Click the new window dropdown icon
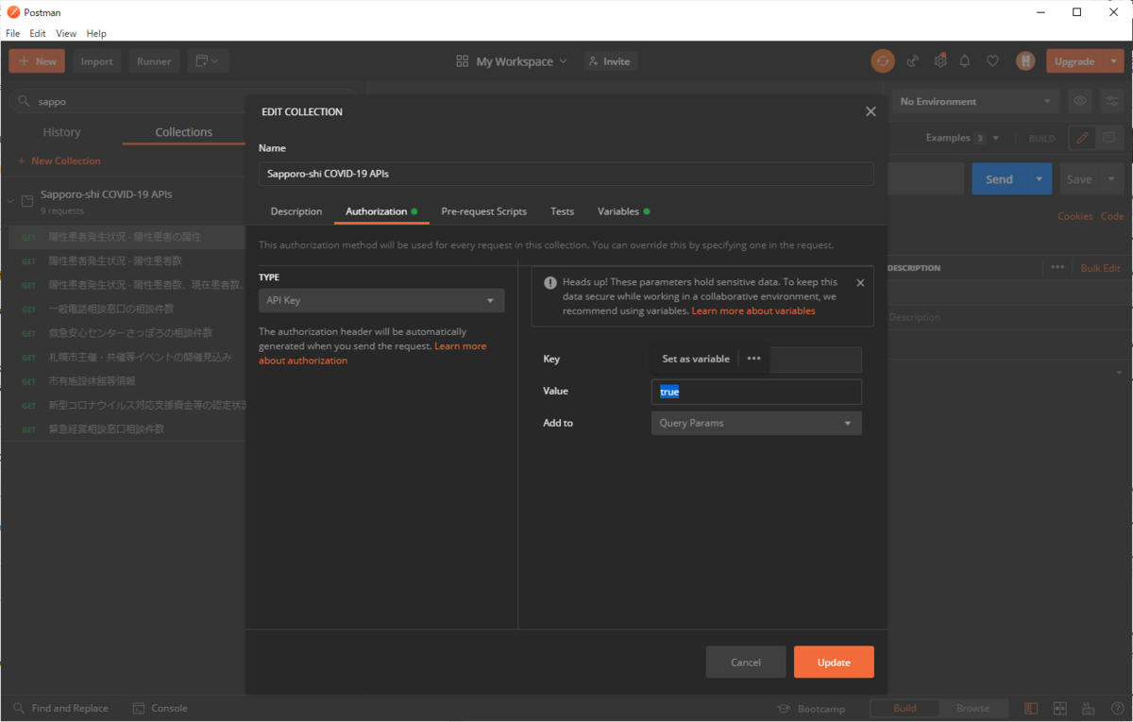 (208, 61)
